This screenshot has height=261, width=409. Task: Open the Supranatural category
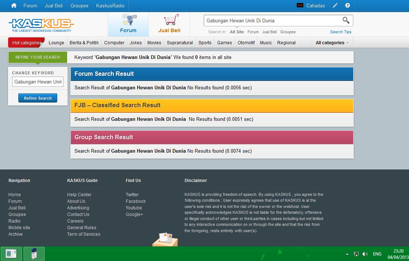click(x=180, y=43)
